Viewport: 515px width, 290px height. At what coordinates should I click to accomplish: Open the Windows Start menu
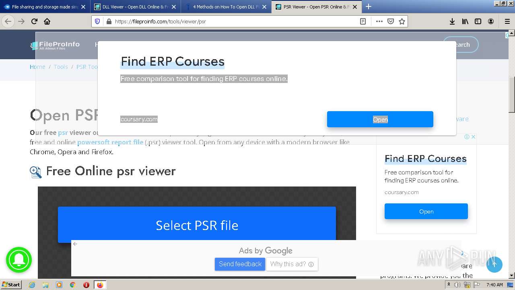click(11, 285)
